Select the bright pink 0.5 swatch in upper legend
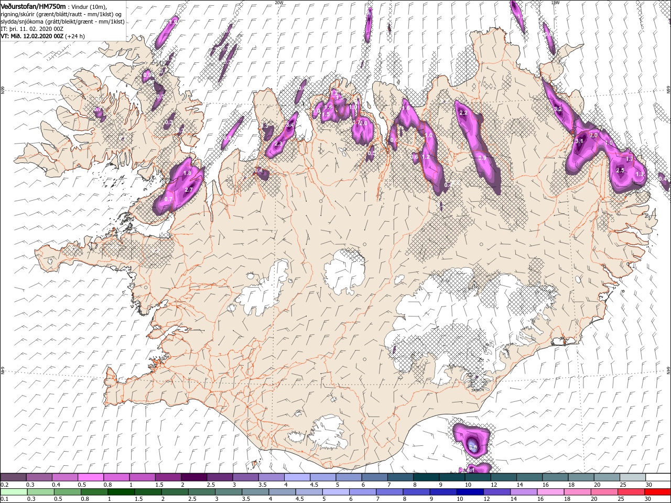 pyautogui.click(x=90, y=477)
